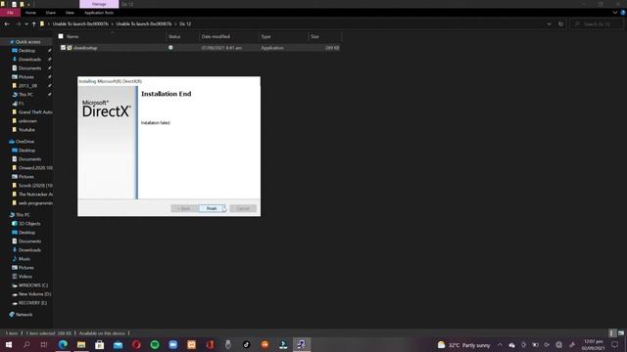Open the weather widget 32°C Partly sunny
This screenshot has width=627, height=352.
(x=463, y=345)
